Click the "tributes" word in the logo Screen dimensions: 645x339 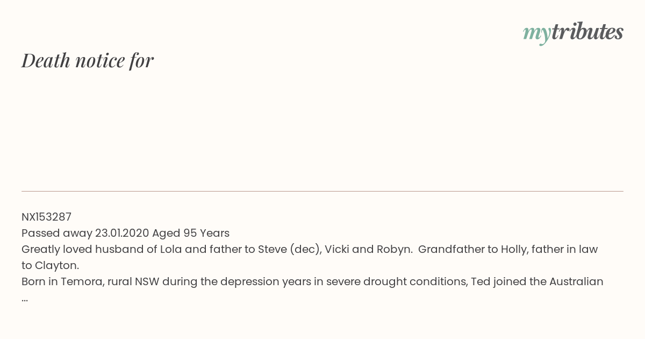[x=587, y=32]
